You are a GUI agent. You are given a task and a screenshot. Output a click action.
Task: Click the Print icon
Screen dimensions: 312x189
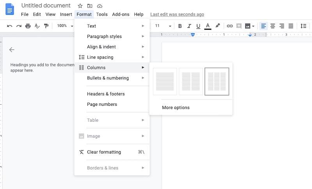(28, 26)
